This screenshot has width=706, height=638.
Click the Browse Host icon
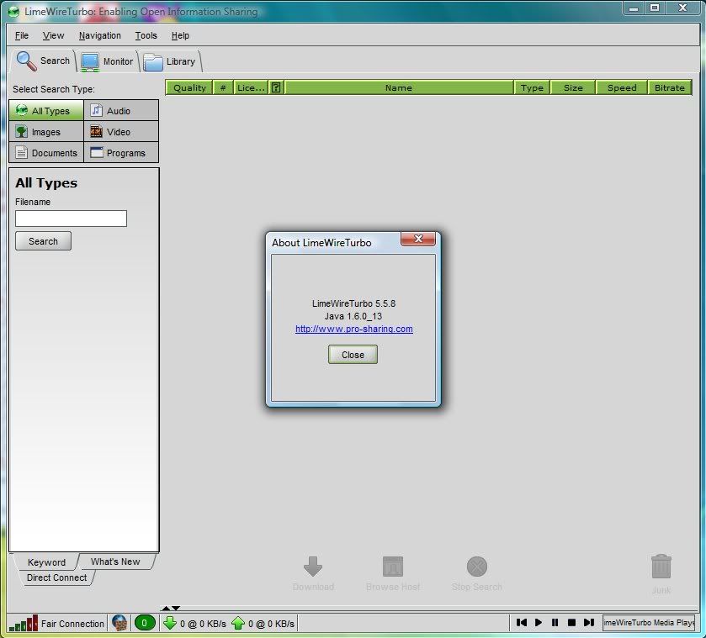point(393,567)
